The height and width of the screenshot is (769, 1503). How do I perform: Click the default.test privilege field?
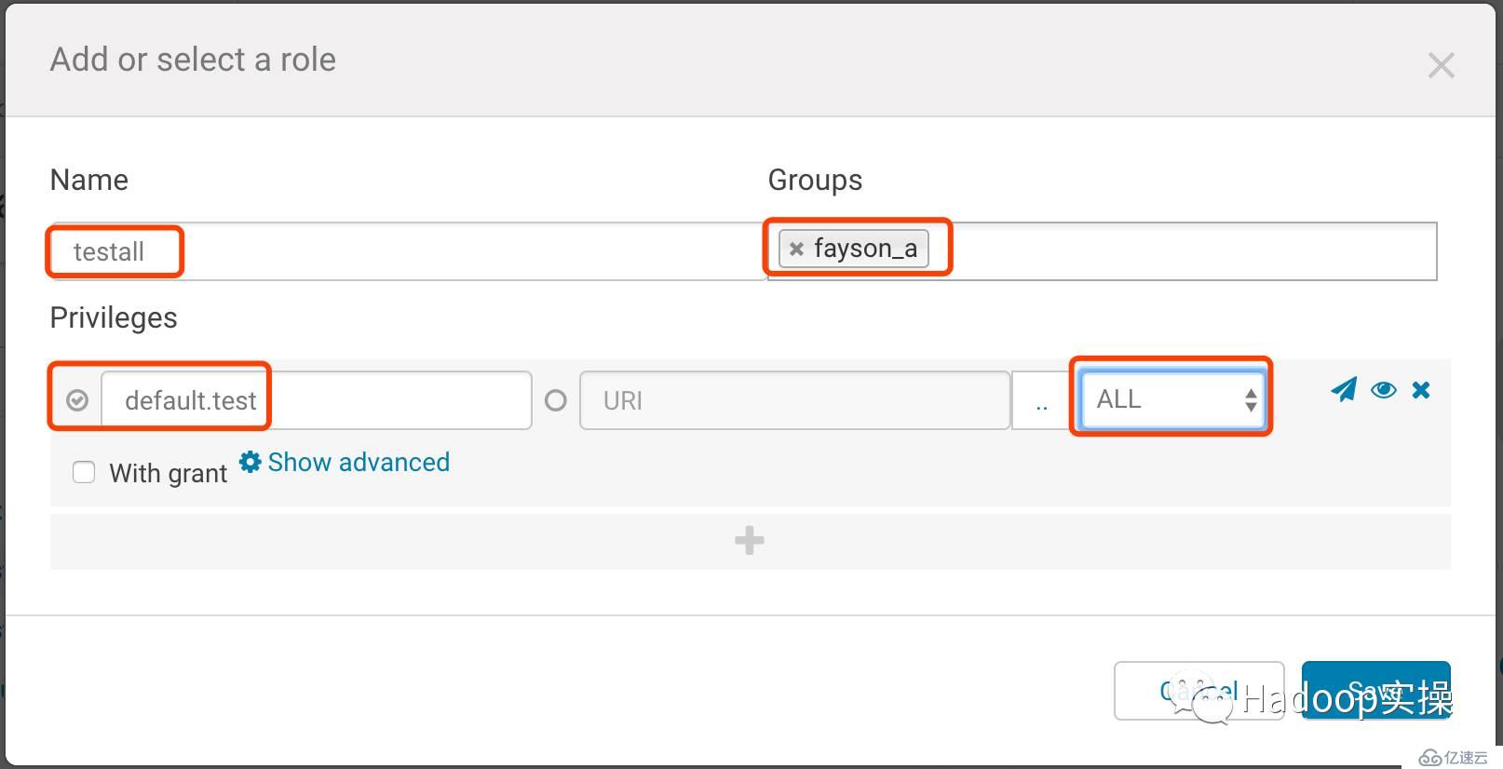[x=317, y=400]
